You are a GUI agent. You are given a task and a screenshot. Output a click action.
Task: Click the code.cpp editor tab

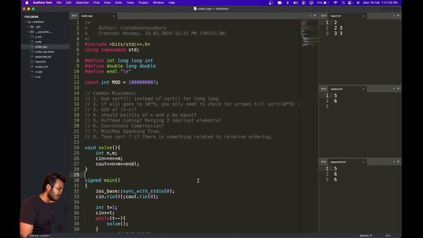98,16
